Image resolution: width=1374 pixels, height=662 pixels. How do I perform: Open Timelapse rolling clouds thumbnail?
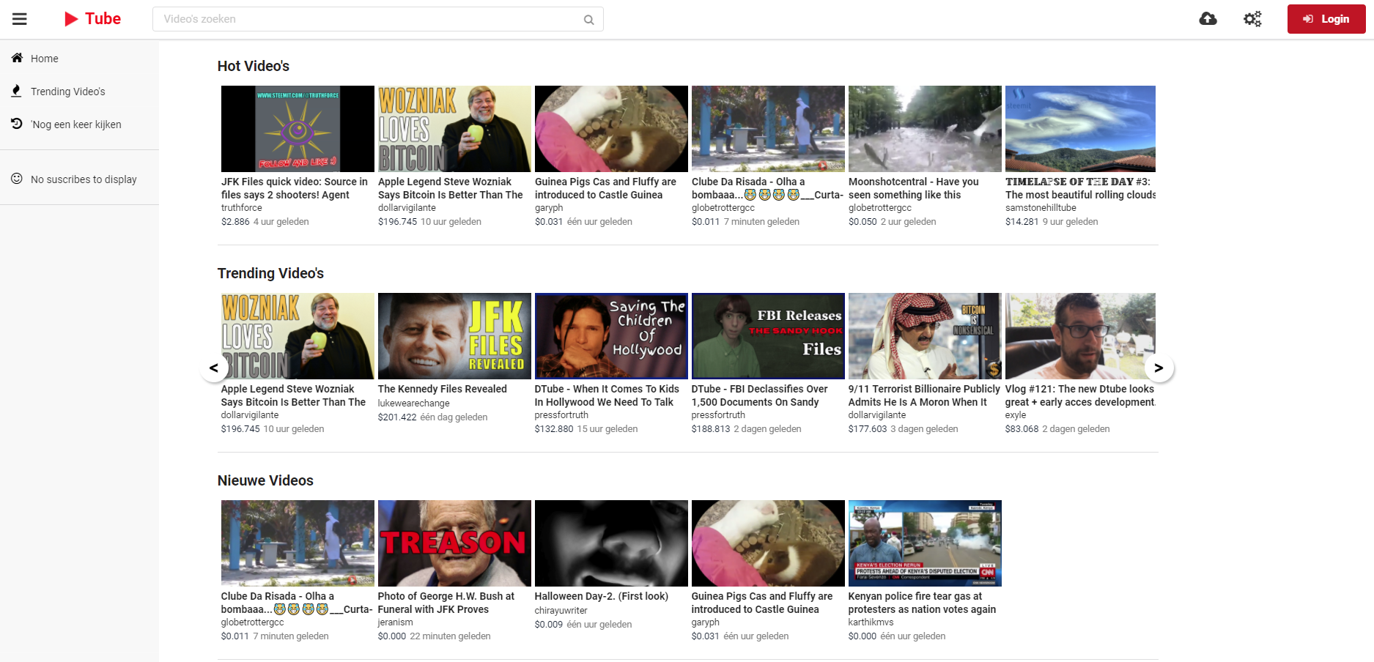[1080, 129]
